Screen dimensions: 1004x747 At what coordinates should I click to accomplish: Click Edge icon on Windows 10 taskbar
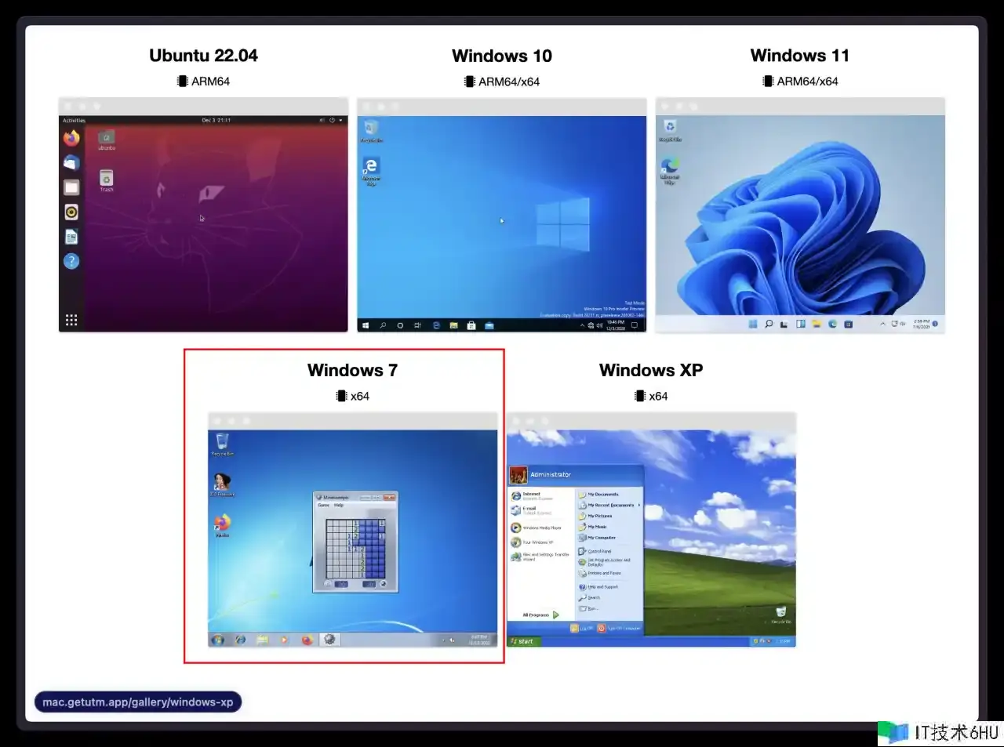[x=436, y=325]
